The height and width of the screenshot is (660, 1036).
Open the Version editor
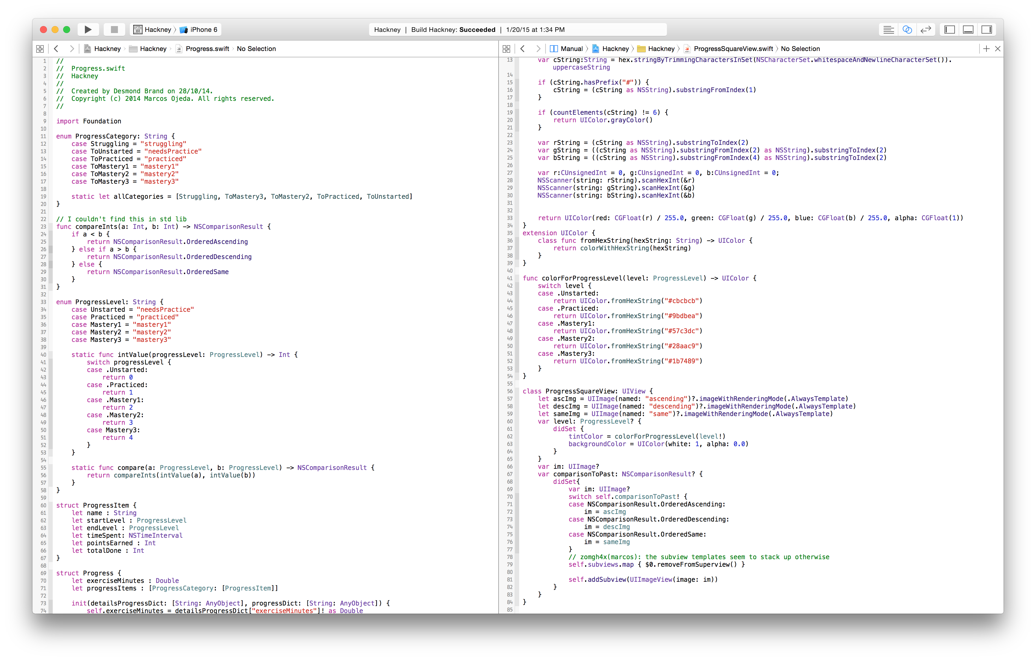(x=925, y=30)
